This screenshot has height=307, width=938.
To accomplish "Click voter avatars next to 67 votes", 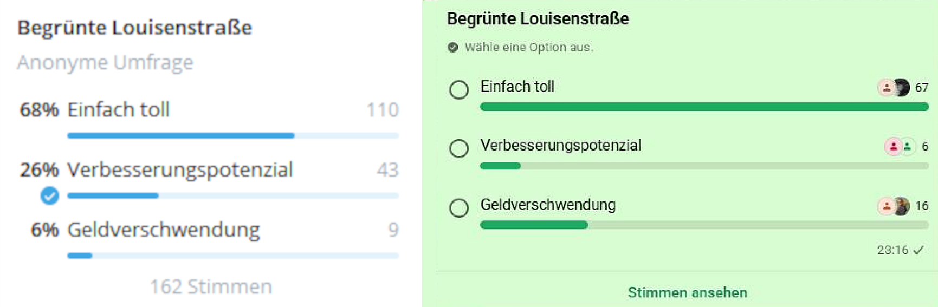I will 894,87.
